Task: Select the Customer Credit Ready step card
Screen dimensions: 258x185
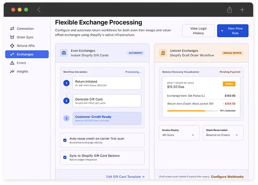Action: tap(107, 118)
